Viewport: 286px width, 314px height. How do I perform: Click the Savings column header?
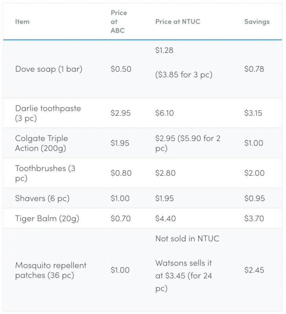click(257, 22)
